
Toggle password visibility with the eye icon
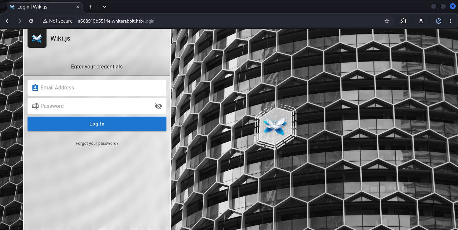[x=158, y=106]
